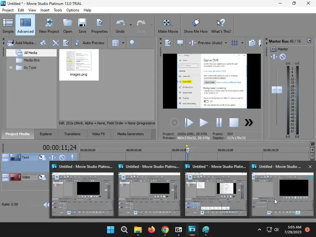Toggle preview on external monitor
Viewport: 316px width, 237px height.
180,43
